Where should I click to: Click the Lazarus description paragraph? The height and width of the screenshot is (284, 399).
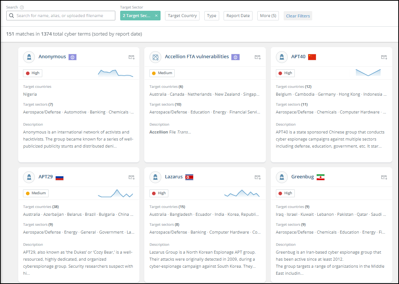(203, 259)
